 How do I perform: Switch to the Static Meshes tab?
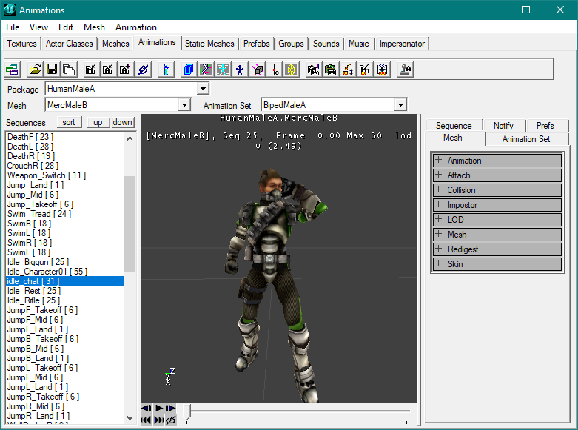[209, 44]
